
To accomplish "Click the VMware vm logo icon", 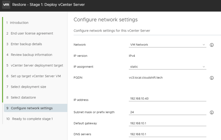I will coord(6,5).
